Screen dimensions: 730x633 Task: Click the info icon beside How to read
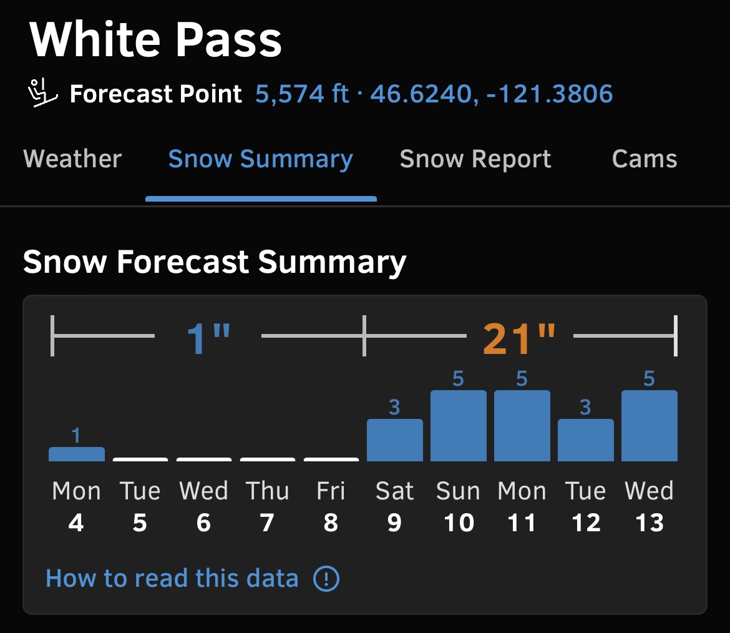[x=326, y=579]
